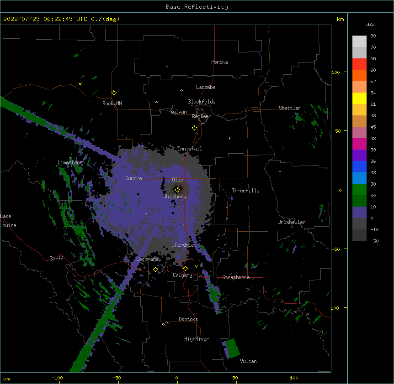Click the yellow diamond marker south of RedDeer
This screenshot has width=394, height=384.
point(194,128)
